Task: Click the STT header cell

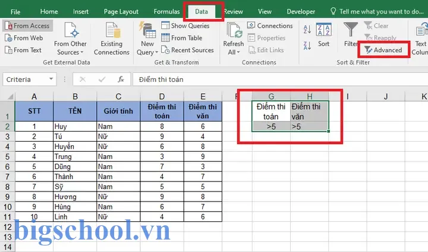Action: pos(34,111)
